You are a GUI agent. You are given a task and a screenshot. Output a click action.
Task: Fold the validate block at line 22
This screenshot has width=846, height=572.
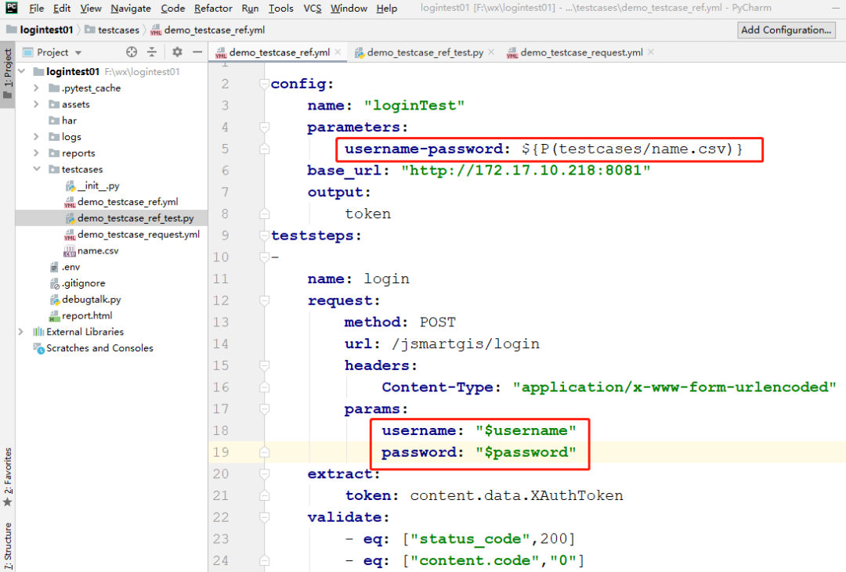coord(264,517)
